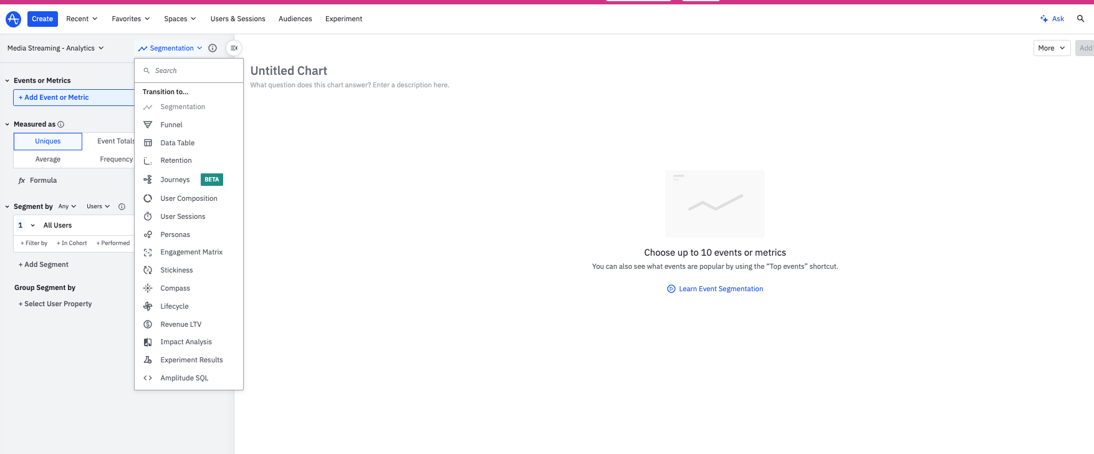Go to Users & Sessions
This screenshot has height=454, width=1094.
[x=238, y=19]
